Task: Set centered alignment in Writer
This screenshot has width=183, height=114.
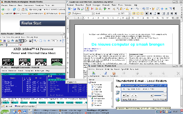Action: point(151,14)
